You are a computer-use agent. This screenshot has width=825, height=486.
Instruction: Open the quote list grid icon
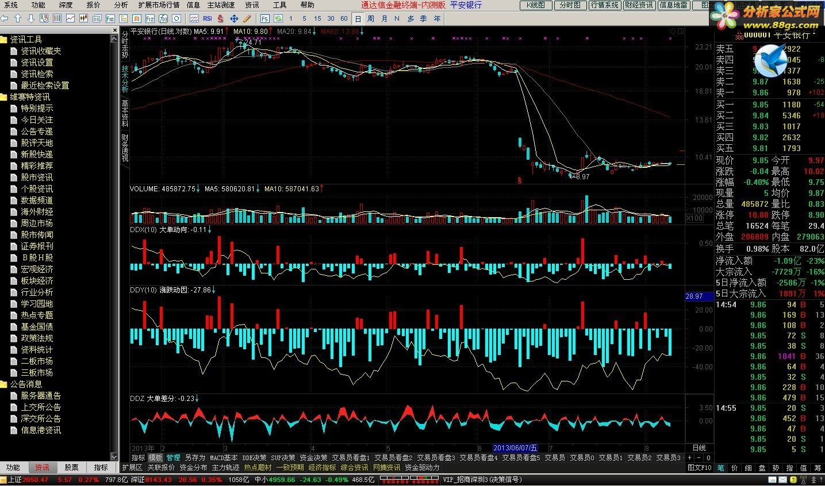pyautogui.click(x=57, y=18)
